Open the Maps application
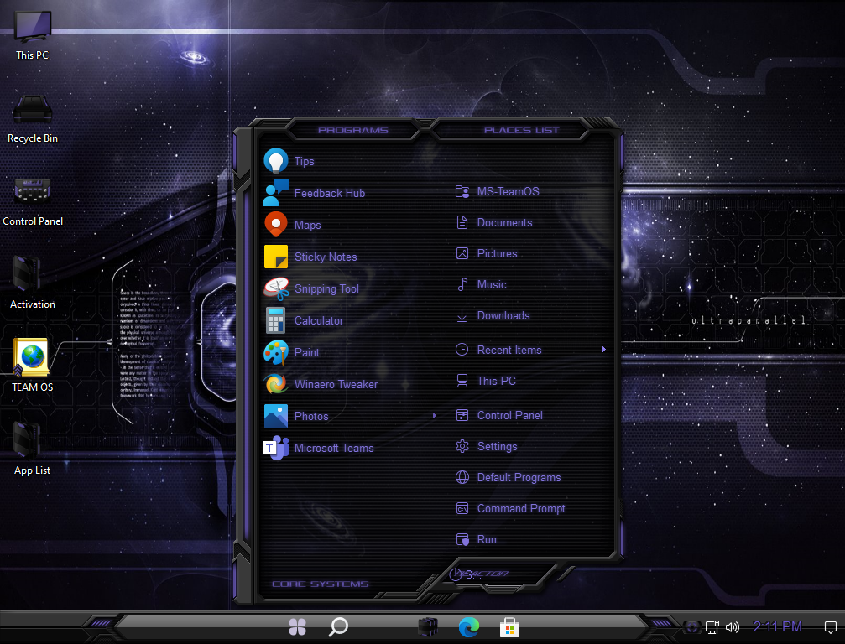 [x=306, y=225]
